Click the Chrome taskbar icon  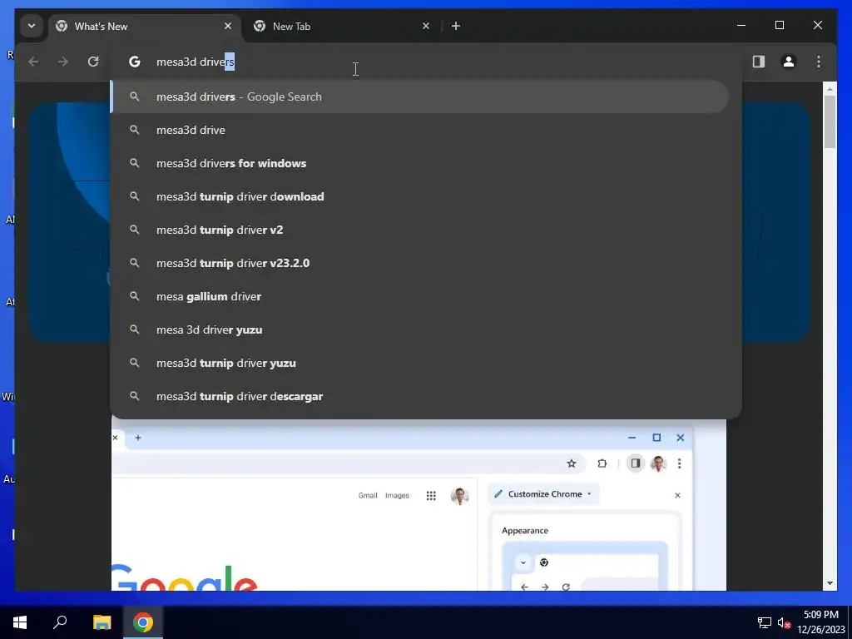[143, 622]
